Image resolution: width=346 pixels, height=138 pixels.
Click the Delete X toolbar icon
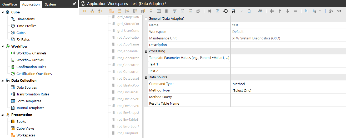pyautogui.click(x=209, y=11)
